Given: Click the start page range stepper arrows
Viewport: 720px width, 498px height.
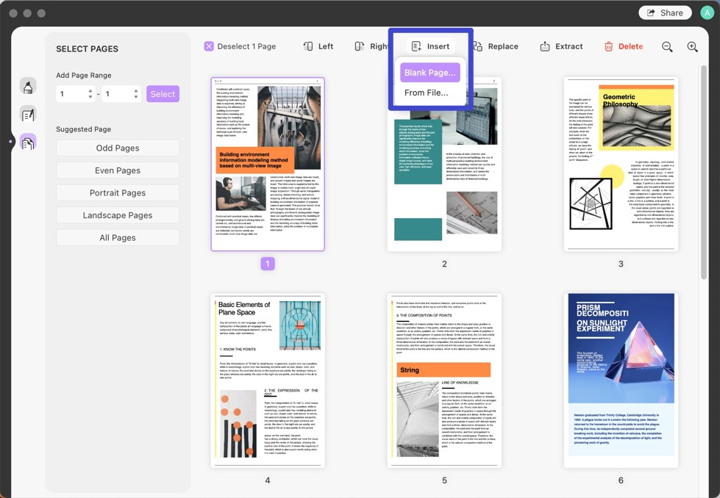Looking at the screenshot, I should [90, 93].
